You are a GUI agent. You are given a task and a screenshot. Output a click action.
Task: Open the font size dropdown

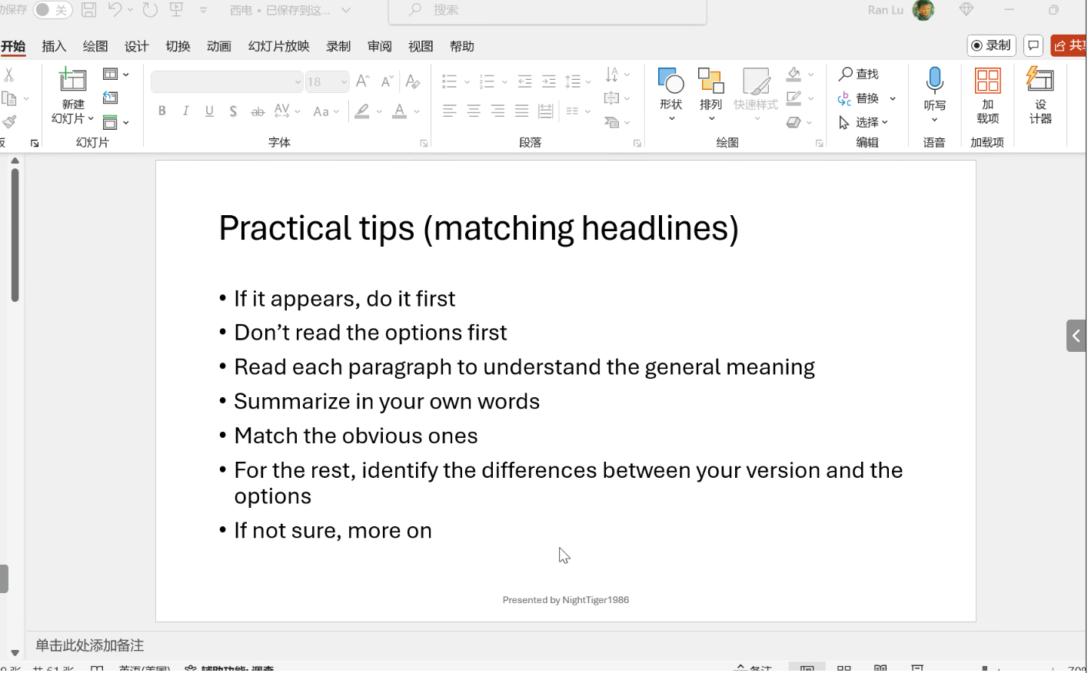[x=344, y=81]
